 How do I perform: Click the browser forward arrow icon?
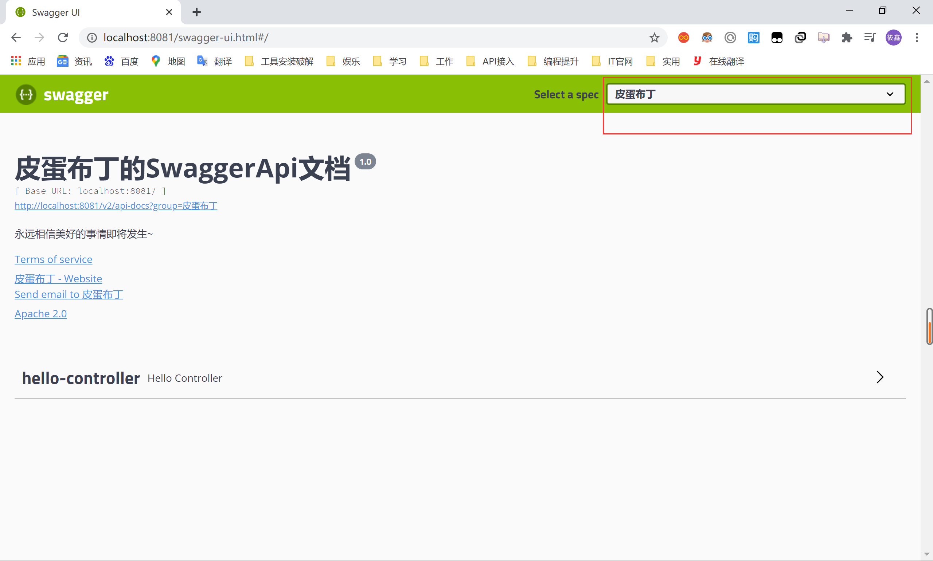(x=38, y=37)
